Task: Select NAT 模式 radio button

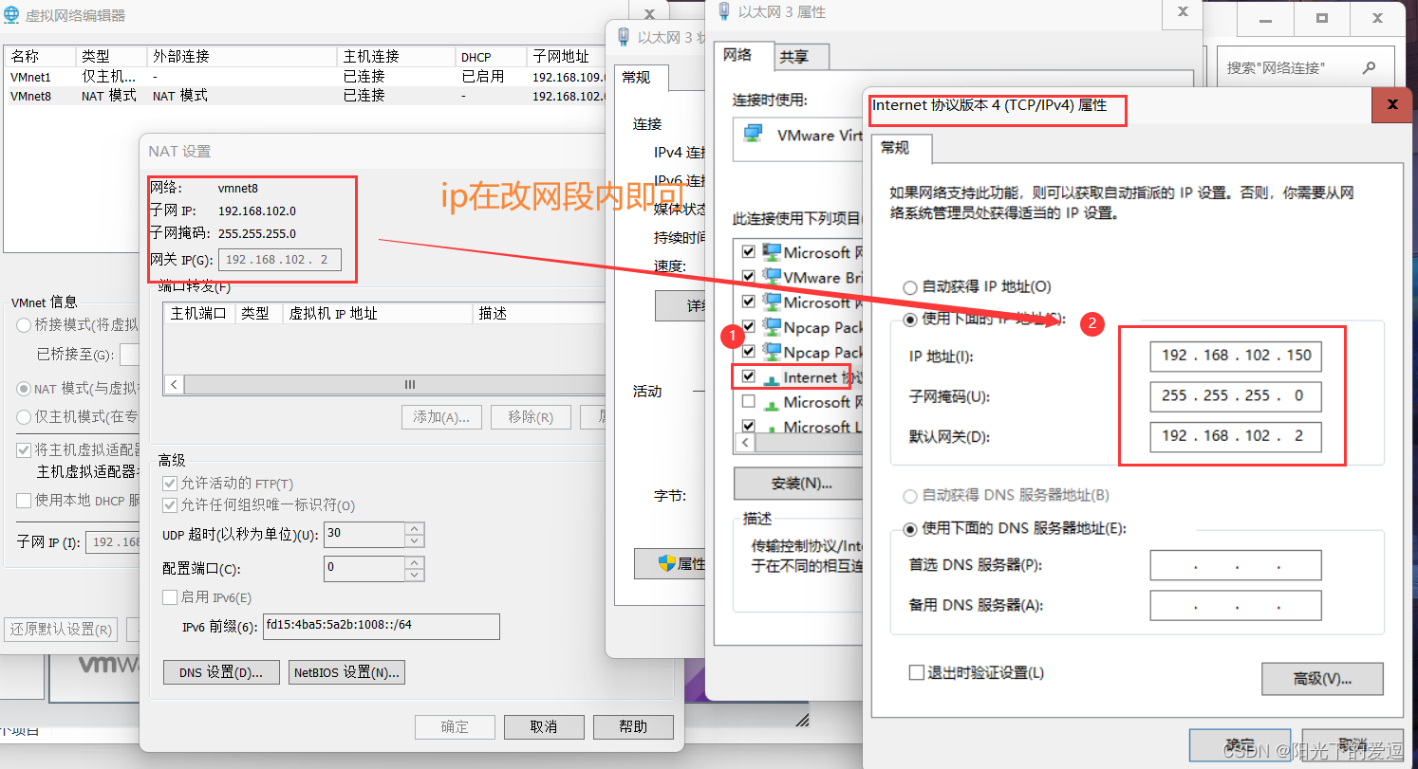Action: pos(24,389)
